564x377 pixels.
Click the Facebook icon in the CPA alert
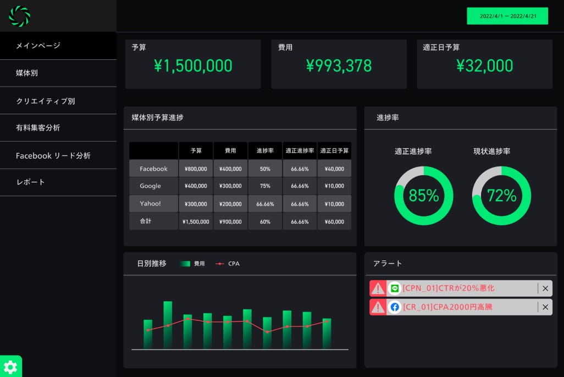click(x=394, y=307)
